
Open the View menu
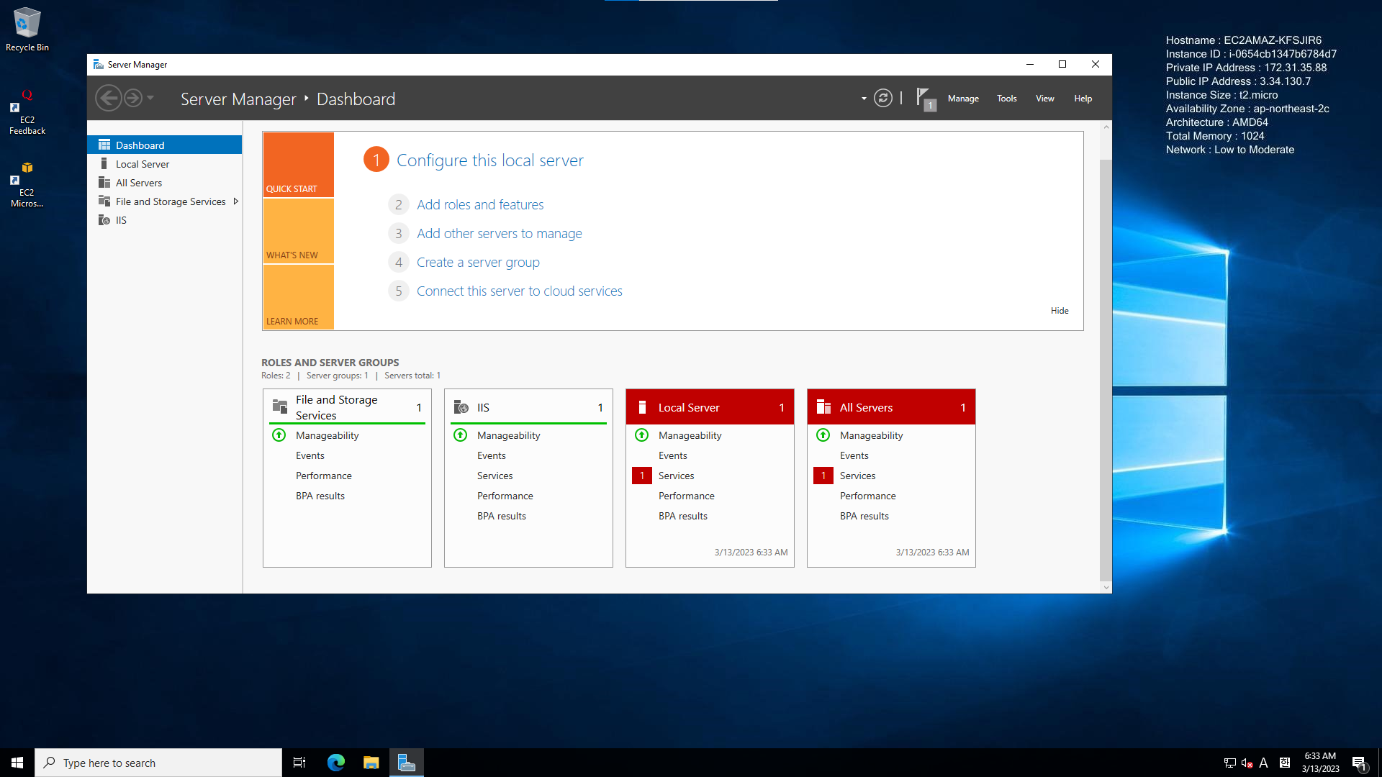pos(1044,99)
